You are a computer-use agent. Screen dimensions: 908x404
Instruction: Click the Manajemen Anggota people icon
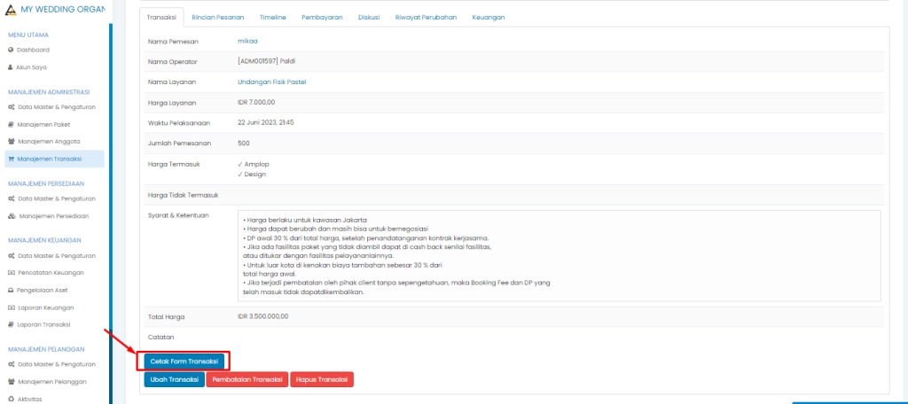click(11, 142)
